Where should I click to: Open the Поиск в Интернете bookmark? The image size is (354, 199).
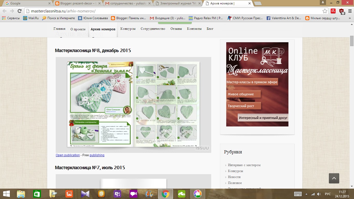pos(58,18)
